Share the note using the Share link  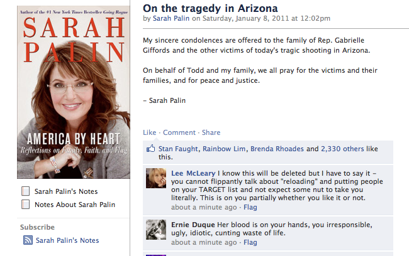211,132
